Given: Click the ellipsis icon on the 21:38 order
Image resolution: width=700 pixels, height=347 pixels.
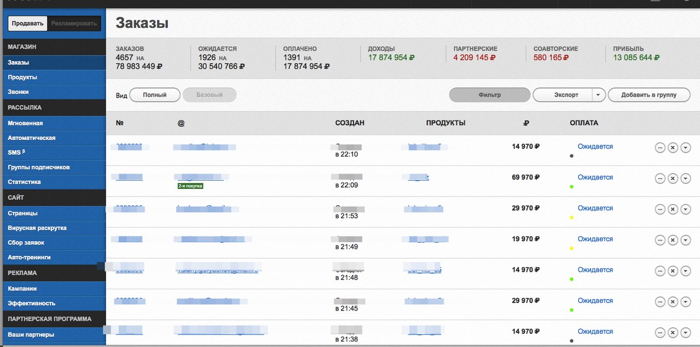Looking at the screenshot, I should point(660,333).
